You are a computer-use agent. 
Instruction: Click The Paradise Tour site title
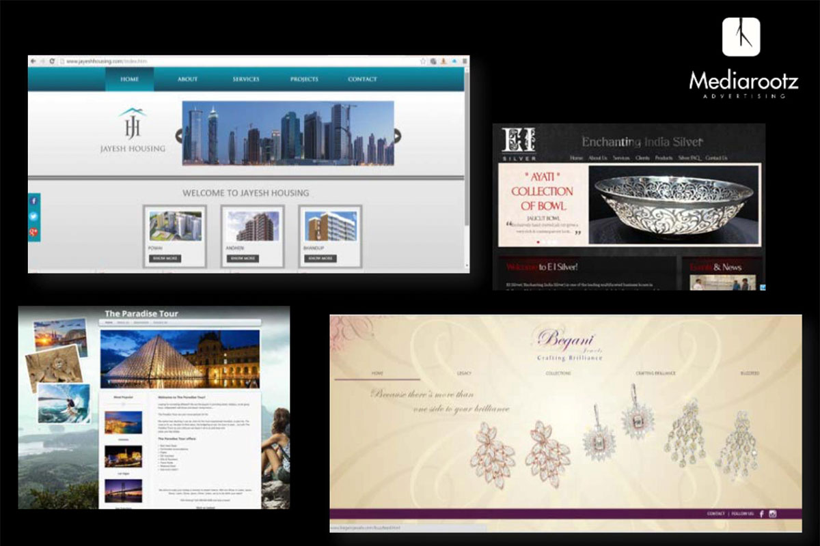[141, 314]
